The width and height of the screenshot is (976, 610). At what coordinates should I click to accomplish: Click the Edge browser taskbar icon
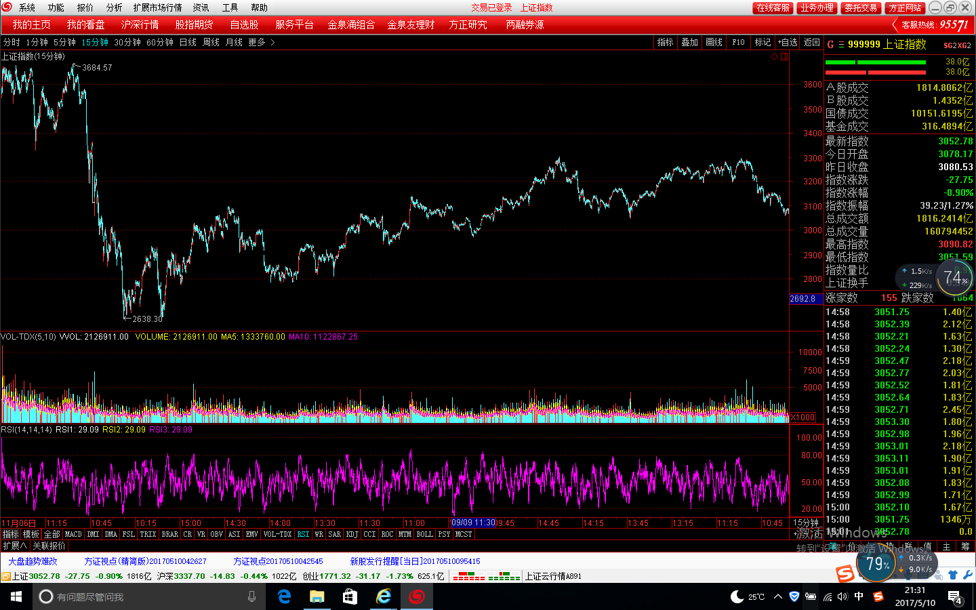pos(284,596)
